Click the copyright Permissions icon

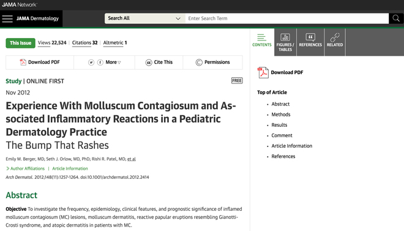pyautogui.click(x=199, y=62)
